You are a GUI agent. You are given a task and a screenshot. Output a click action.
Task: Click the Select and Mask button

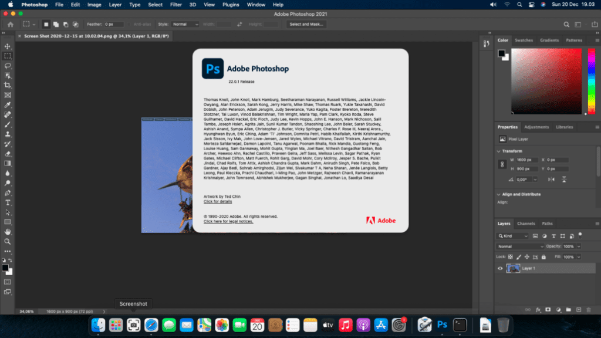[306, 24]
